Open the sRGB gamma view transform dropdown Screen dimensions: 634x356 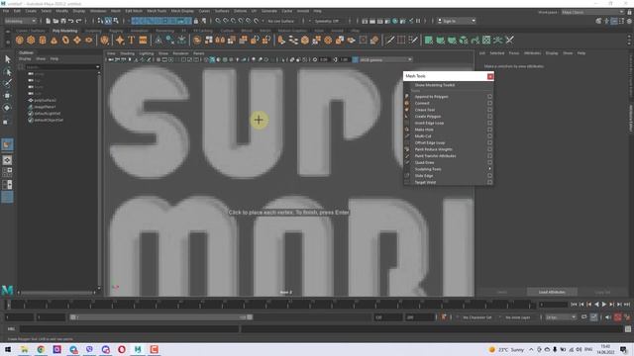click(385, 59)
